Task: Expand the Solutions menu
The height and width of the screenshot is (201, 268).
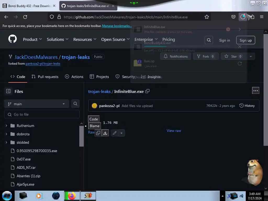Action: (x=58, y=40)
